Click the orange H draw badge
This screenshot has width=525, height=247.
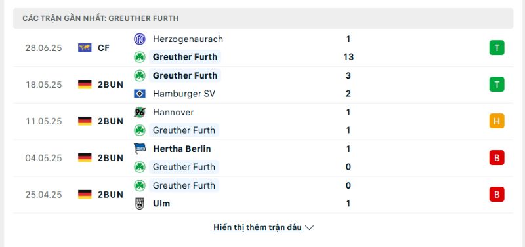click(x=497, y=121)
